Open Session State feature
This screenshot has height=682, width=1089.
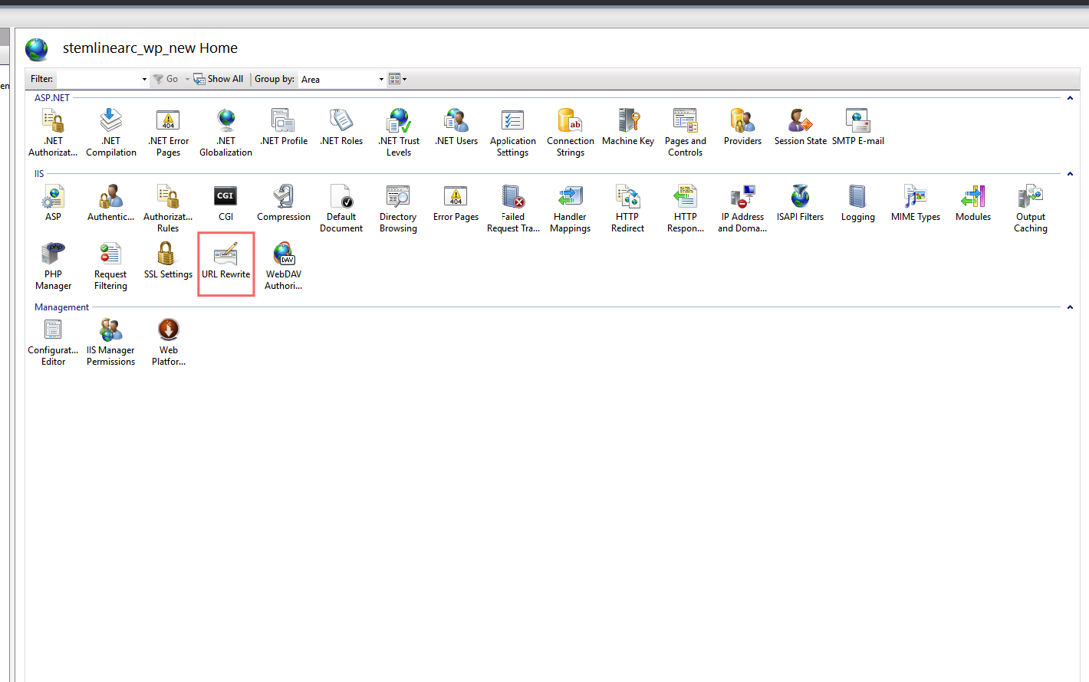coord(801,127)
